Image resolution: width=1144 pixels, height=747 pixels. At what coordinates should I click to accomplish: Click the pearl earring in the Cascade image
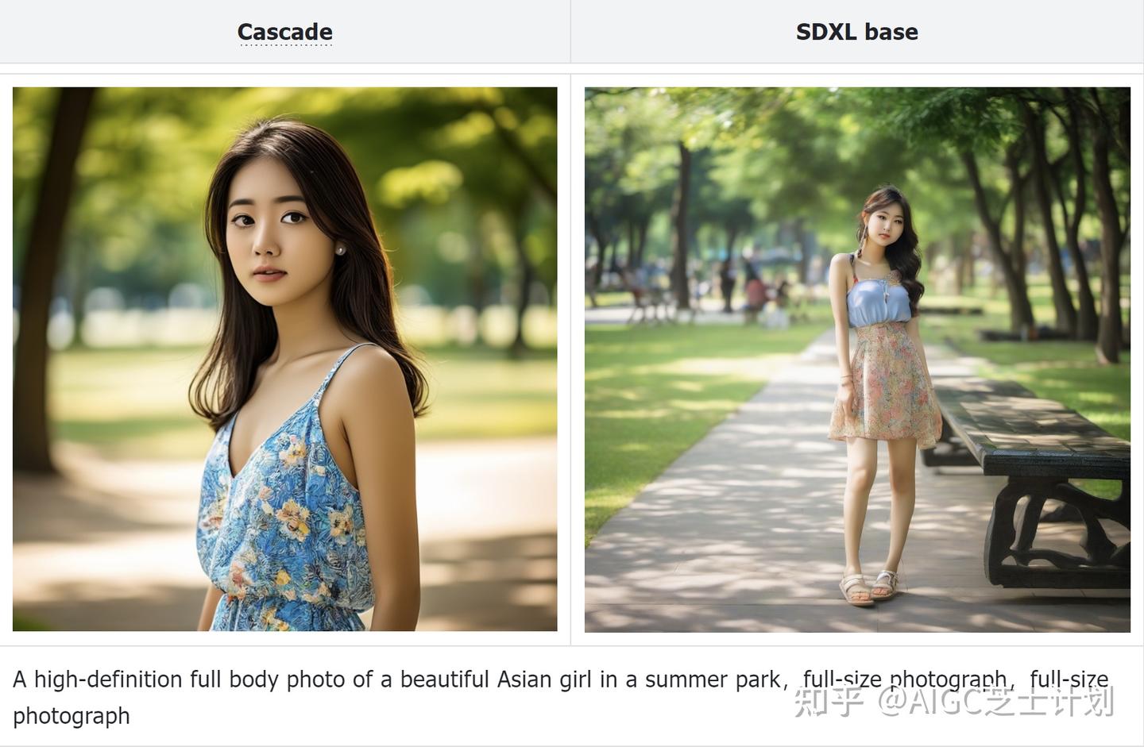pos(340,250)
